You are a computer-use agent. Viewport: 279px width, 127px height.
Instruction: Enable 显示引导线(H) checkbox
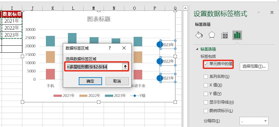(x=206, y=102)
